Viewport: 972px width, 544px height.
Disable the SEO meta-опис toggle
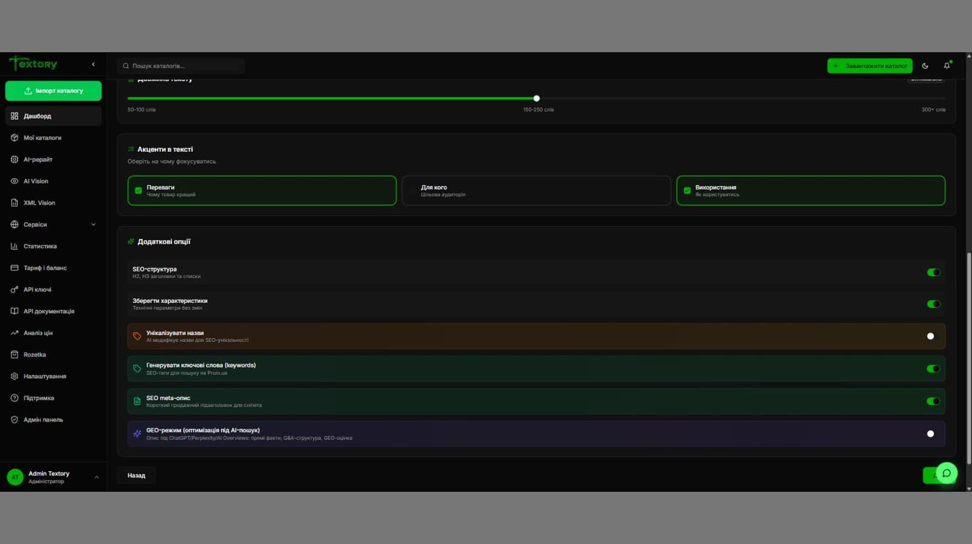(934, 401)
